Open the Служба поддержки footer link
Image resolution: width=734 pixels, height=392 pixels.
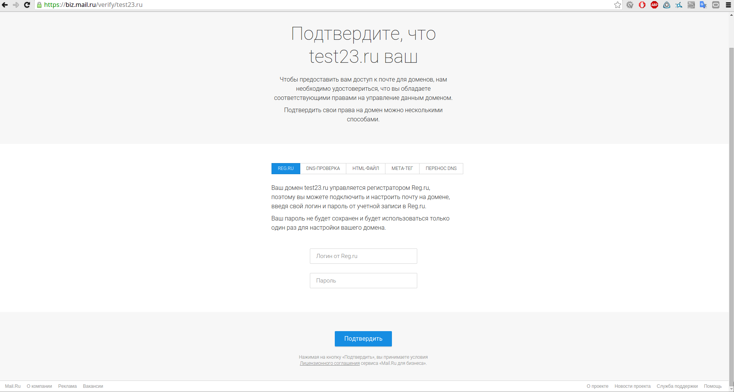(x=677, y=386)
